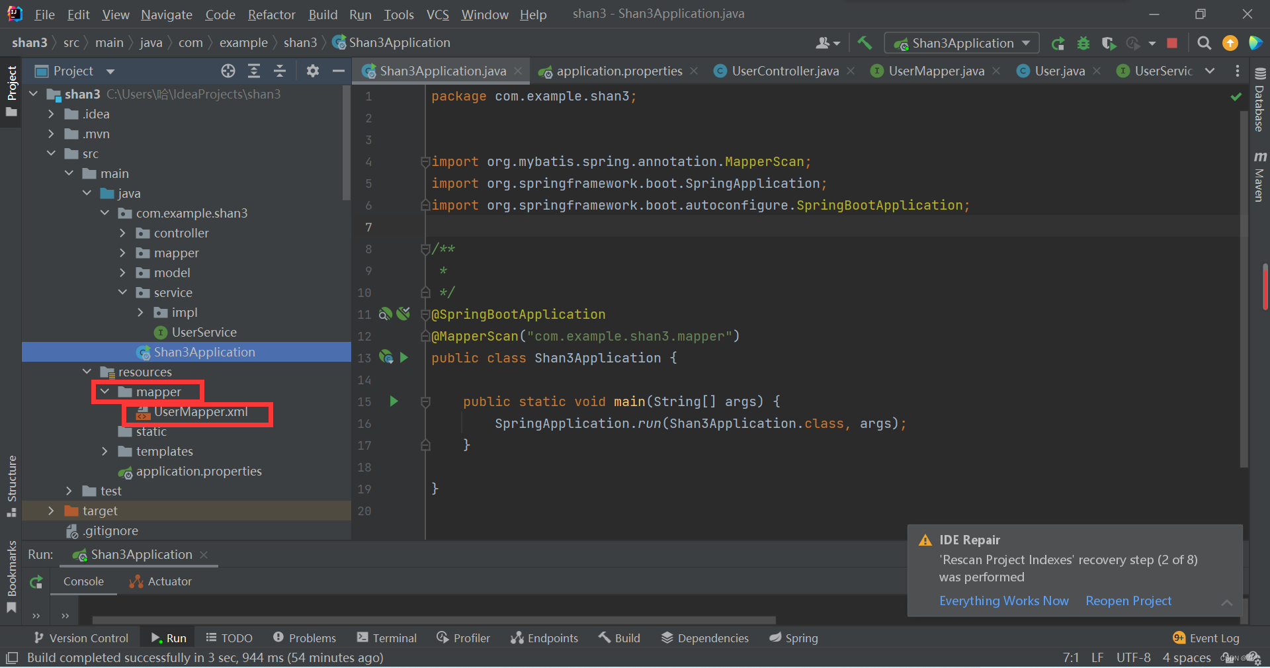Open the VCS menu

click(437, 15)
